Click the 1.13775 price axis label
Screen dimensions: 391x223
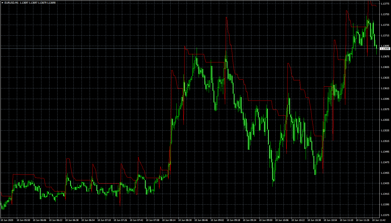[x=385, y=4]
